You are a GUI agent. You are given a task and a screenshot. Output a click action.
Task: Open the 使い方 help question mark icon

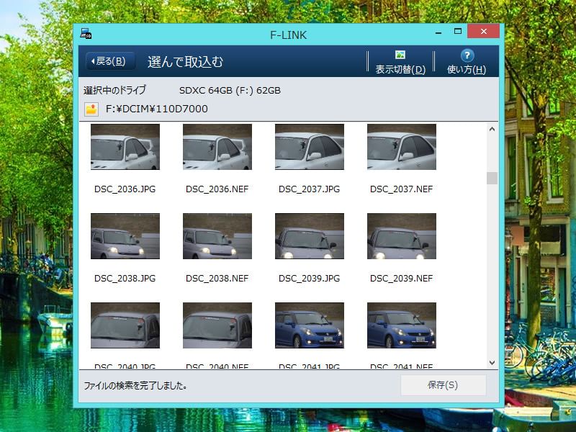[467, 55]
